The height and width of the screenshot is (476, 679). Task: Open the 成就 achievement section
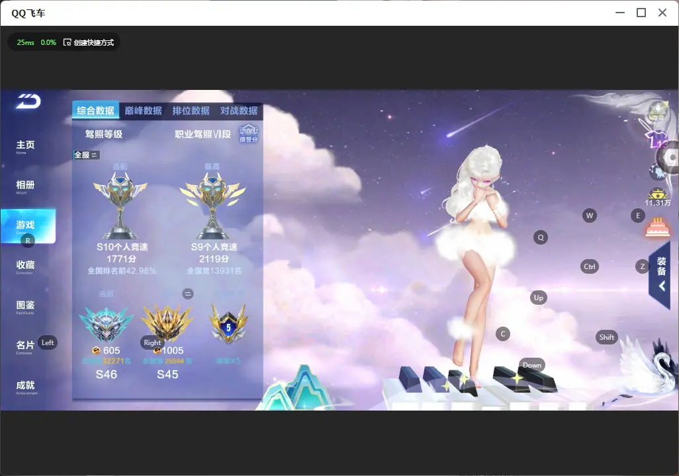click(26, 387)
